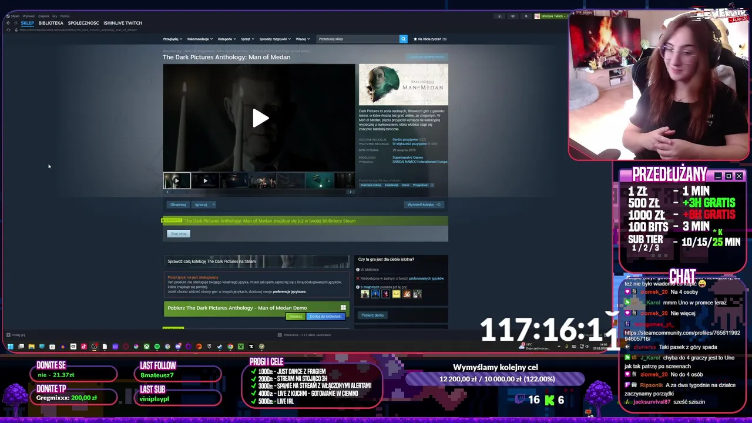Click the Steam back navigation arrow
Image resolution: width=752 pixels, height=423 pixels.
(x=8, y=22)
